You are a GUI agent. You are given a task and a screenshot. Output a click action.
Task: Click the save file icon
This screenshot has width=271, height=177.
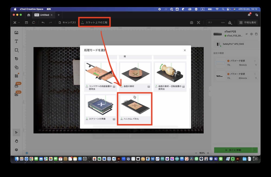[26, 22]
